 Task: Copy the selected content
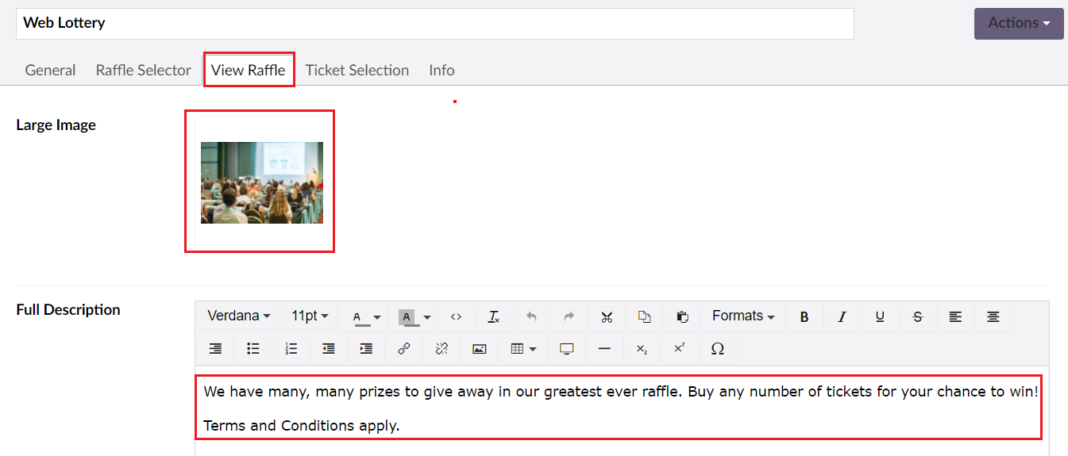(644, 316)
